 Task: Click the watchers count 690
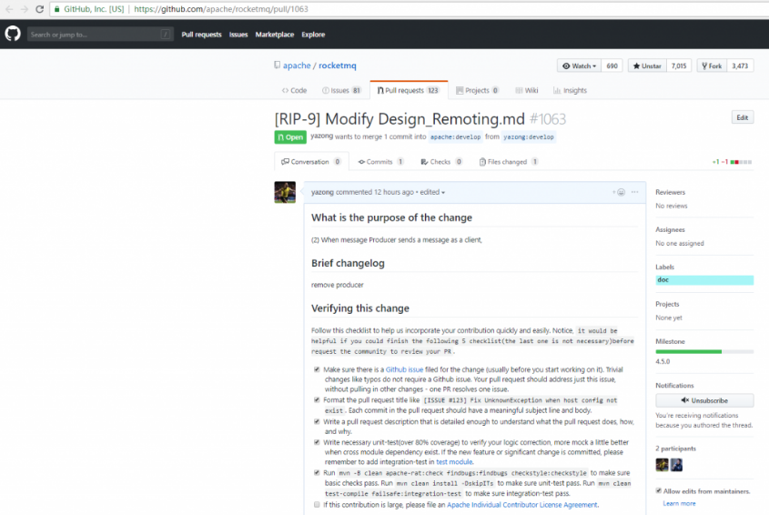(x=612, y=66)
